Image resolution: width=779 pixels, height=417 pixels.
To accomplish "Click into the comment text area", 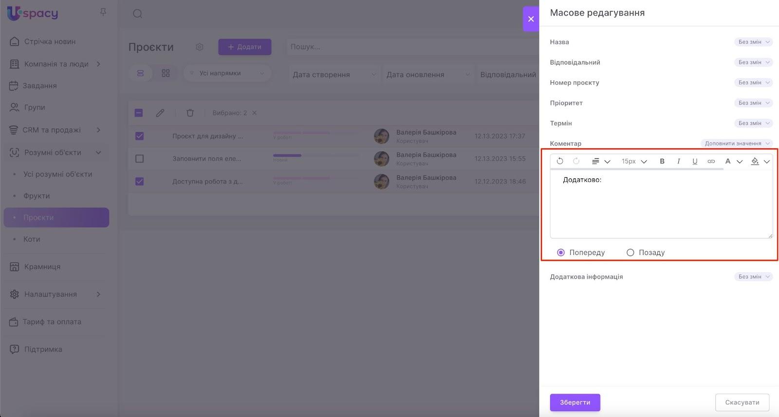I will tap(661, 204).
